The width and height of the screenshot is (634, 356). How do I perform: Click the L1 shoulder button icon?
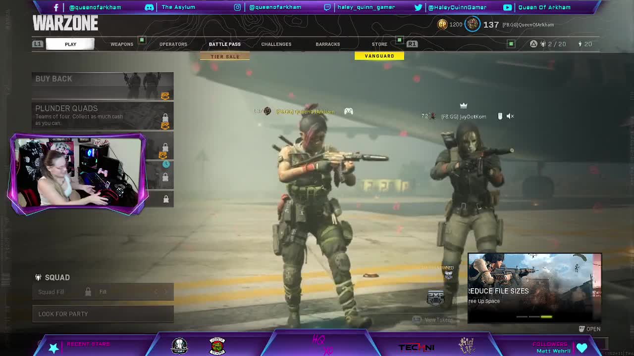coord(38,44)
